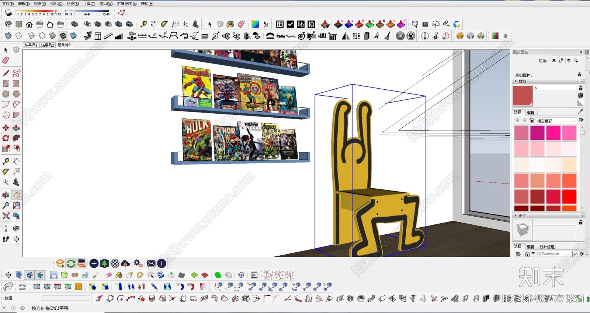Viewport: 590px width, 313px height.
Task: Open component details arrow menu
Action: pyautogui.click(x=582, y=254)
